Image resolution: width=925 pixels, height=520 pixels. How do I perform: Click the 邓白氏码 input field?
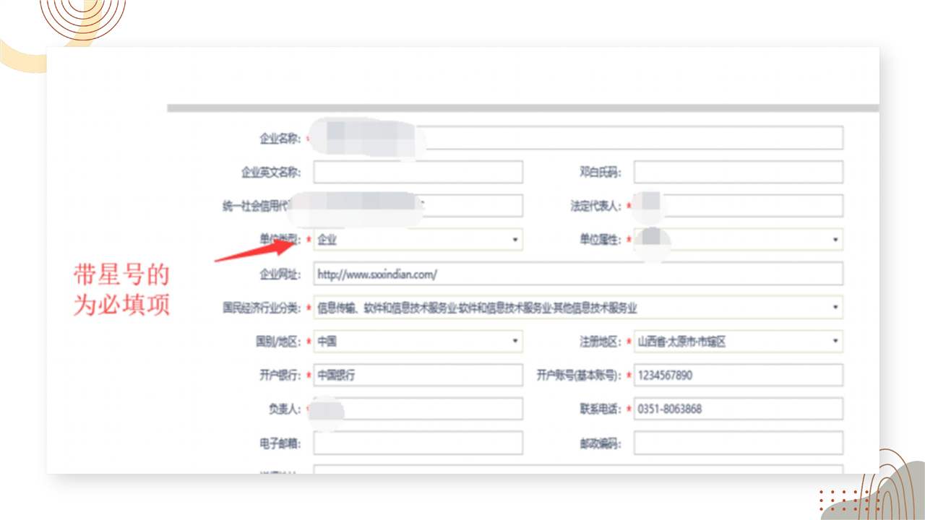point(738,172)
